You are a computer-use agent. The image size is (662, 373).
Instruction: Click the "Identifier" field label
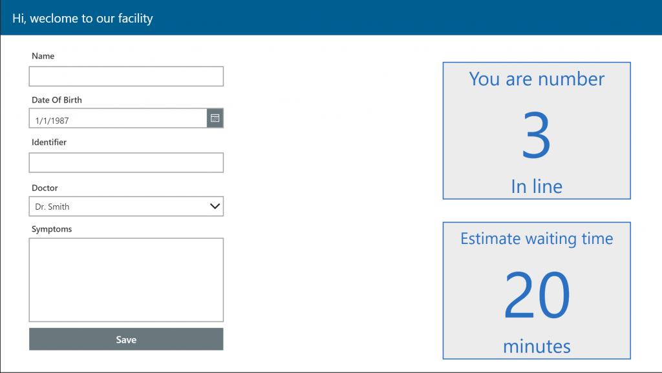[x=49, y=142]
